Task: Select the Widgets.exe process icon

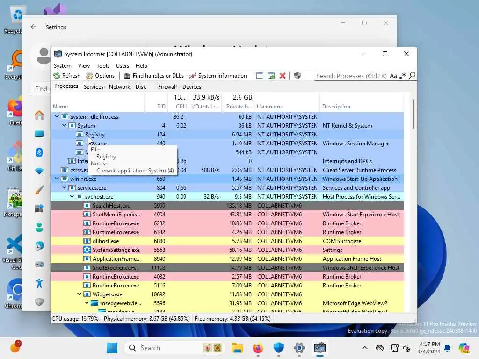Action: [87, 294]
